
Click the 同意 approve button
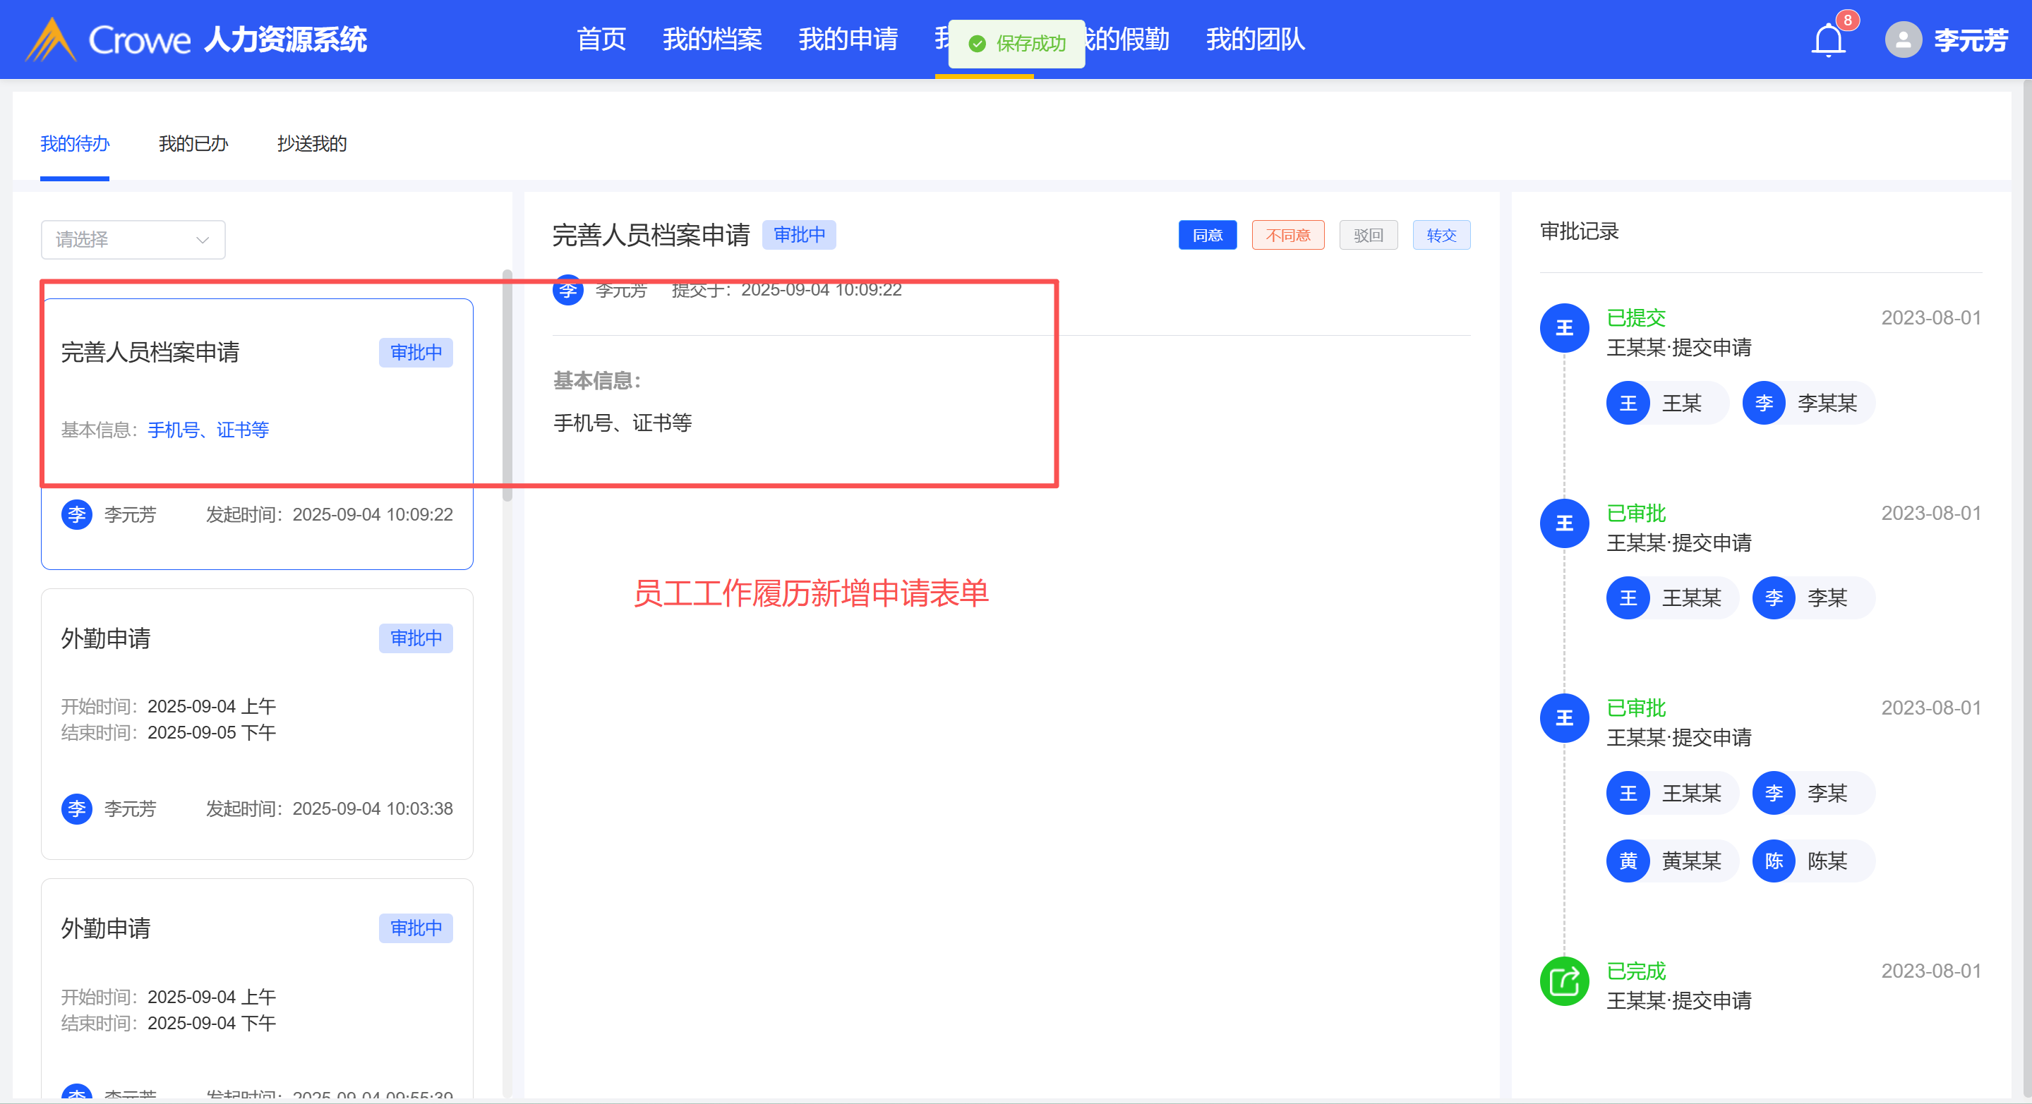(x=1207, y=235)
